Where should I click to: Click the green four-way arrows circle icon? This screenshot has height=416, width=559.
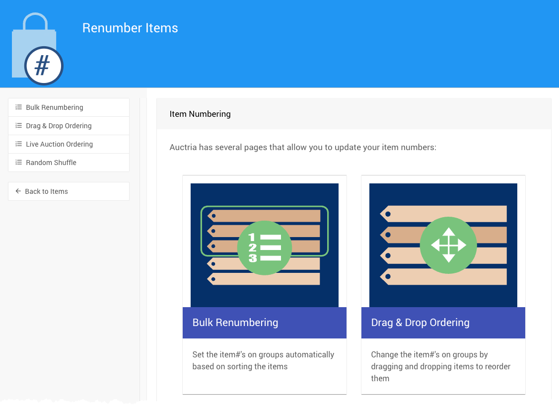click(x=448, y=245)
